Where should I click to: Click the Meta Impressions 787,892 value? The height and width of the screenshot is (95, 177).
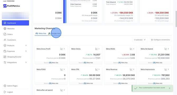165,75
